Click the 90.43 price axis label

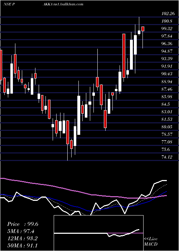pyautogui.click(x=167, y=74)
